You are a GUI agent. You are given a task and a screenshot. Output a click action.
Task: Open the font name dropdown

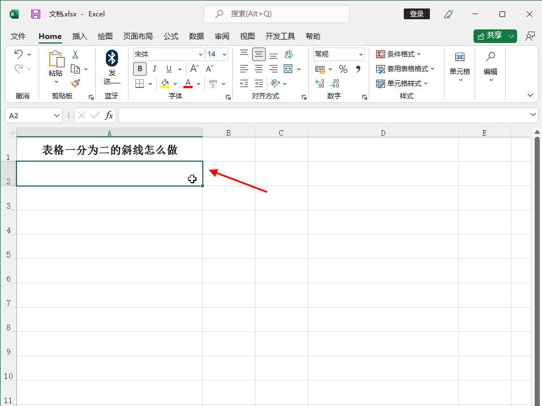click(200, 54)
